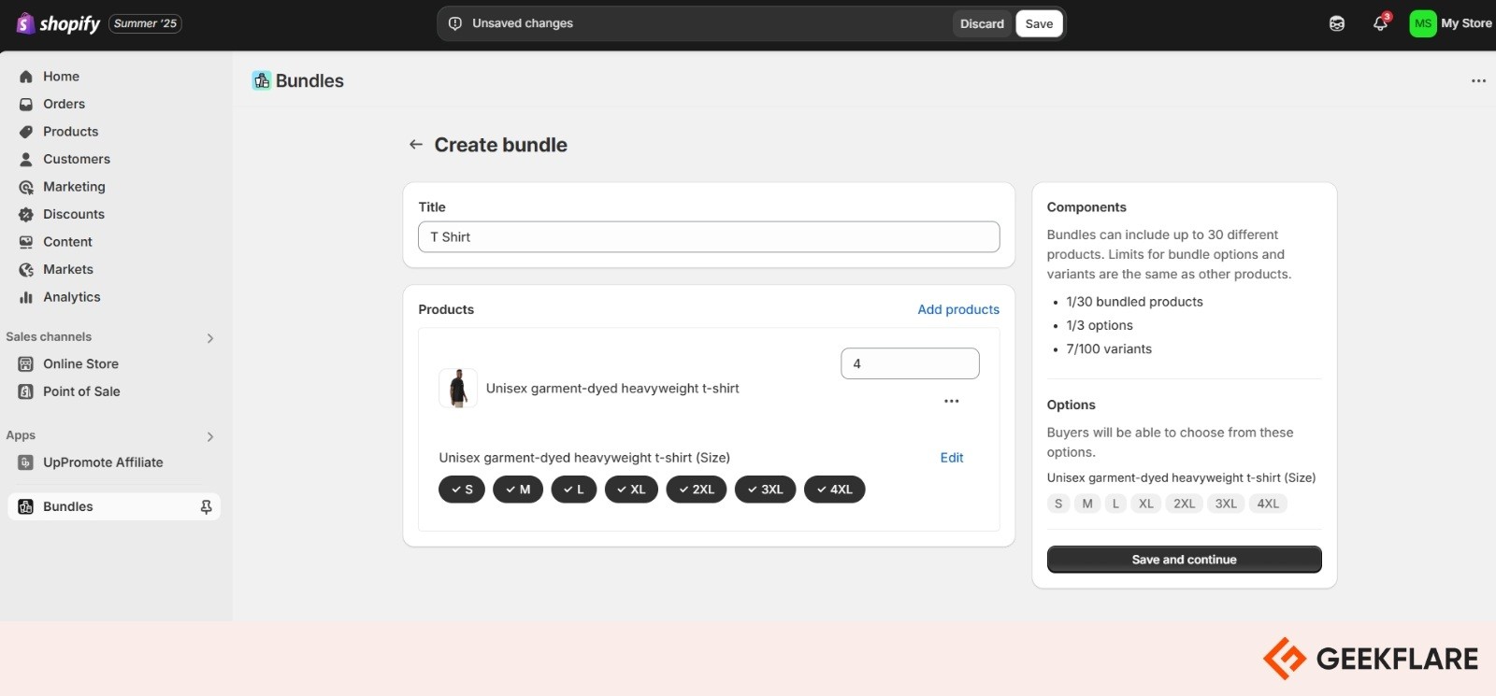Click the Products tag icon
The width and height of the screenshot is (1496, 696).
click(x=26, y=132)
